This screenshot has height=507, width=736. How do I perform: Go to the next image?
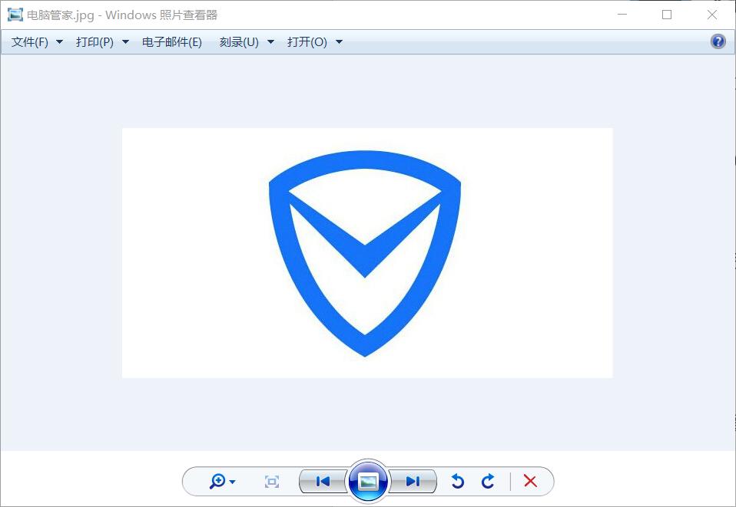tap(413, 481)
